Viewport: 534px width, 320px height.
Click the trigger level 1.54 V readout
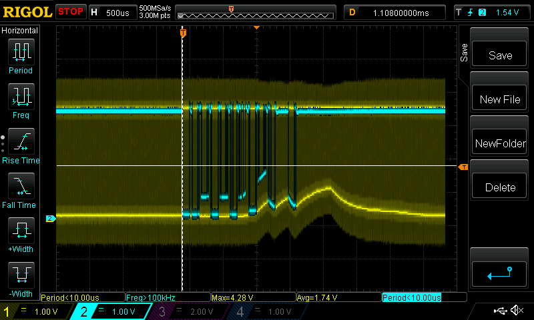point(507,13)
